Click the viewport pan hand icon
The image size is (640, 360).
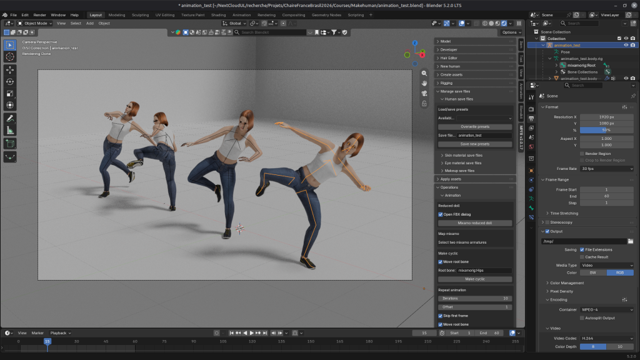[424, 83]
